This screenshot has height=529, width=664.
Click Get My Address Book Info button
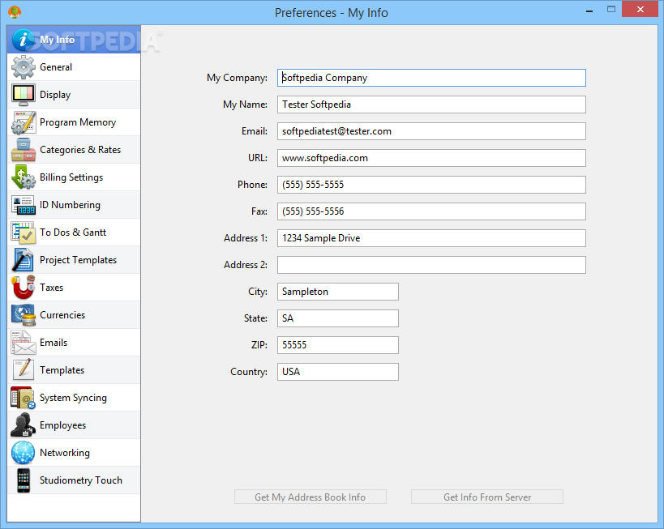click(311, 497)
